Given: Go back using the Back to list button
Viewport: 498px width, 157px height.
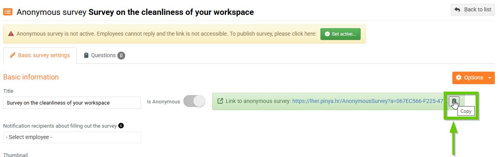Looking at the screenshot, I should [472, 10].
